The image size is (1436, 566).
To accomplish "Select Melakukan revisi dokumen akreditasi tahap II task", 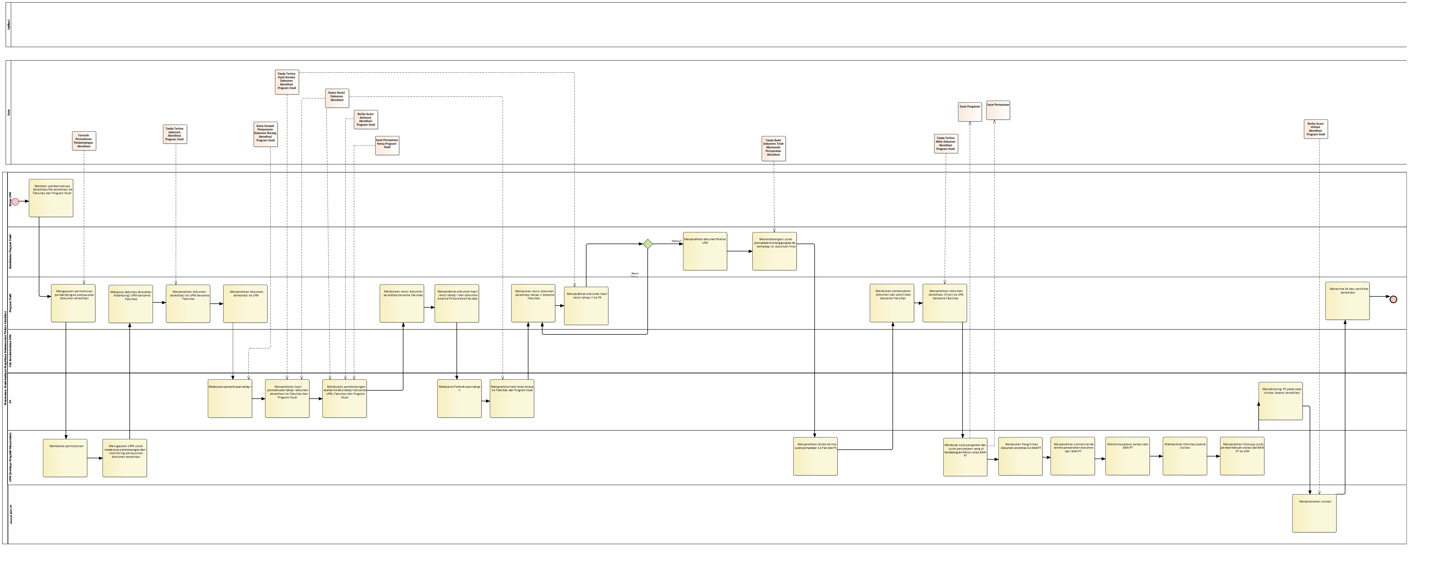I will coord(533,303).
